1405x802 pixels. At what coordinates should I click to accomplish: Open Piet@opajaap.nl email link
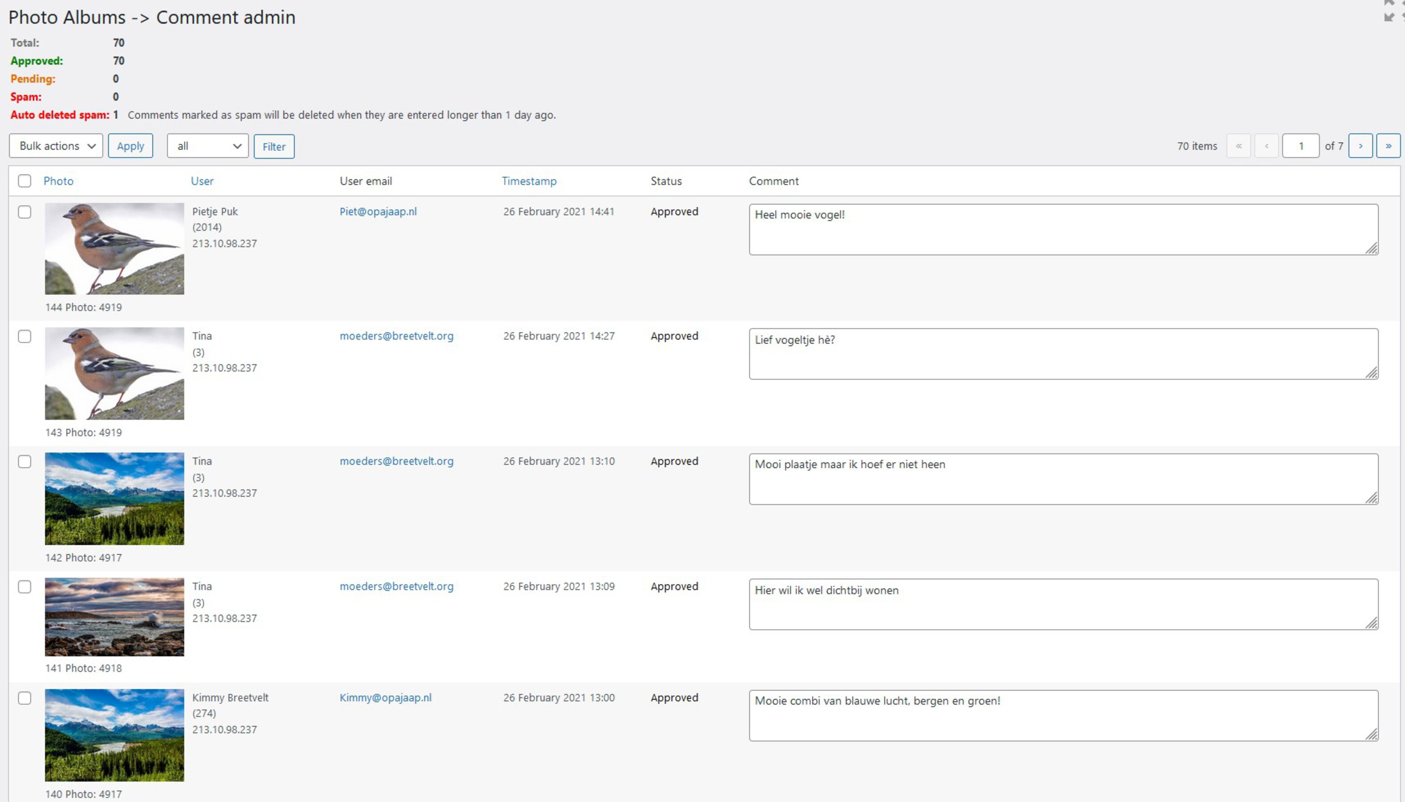pyautogui.click(x=378, y=212)
